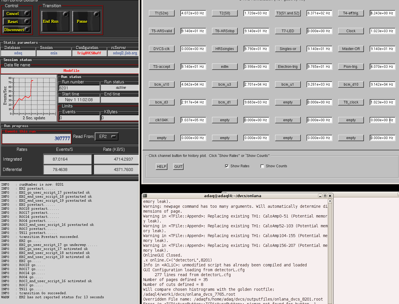Click the rcServer adaql2.jlab.org field
This screenshot has width=399, height=304.
(x=123, y=53)
